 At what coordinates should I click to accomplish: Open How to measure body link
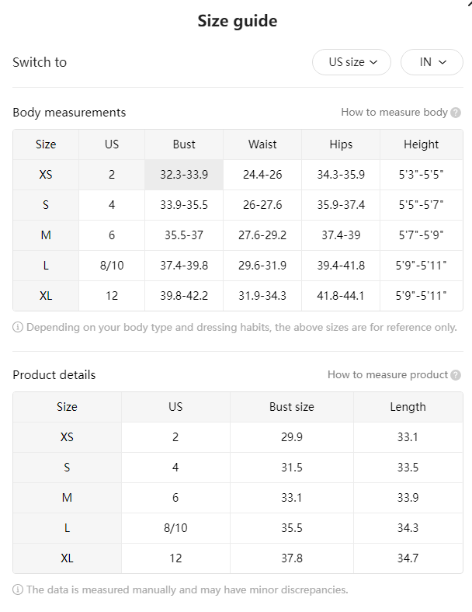[x=394, y=113]
